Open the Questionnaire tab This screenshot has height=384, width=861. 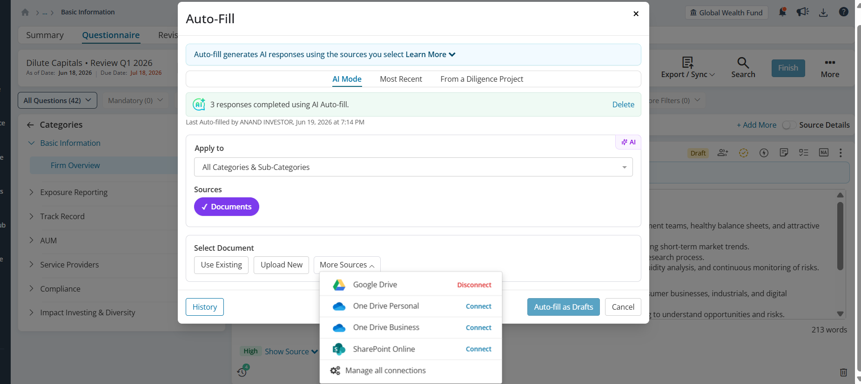click(111, 35)
